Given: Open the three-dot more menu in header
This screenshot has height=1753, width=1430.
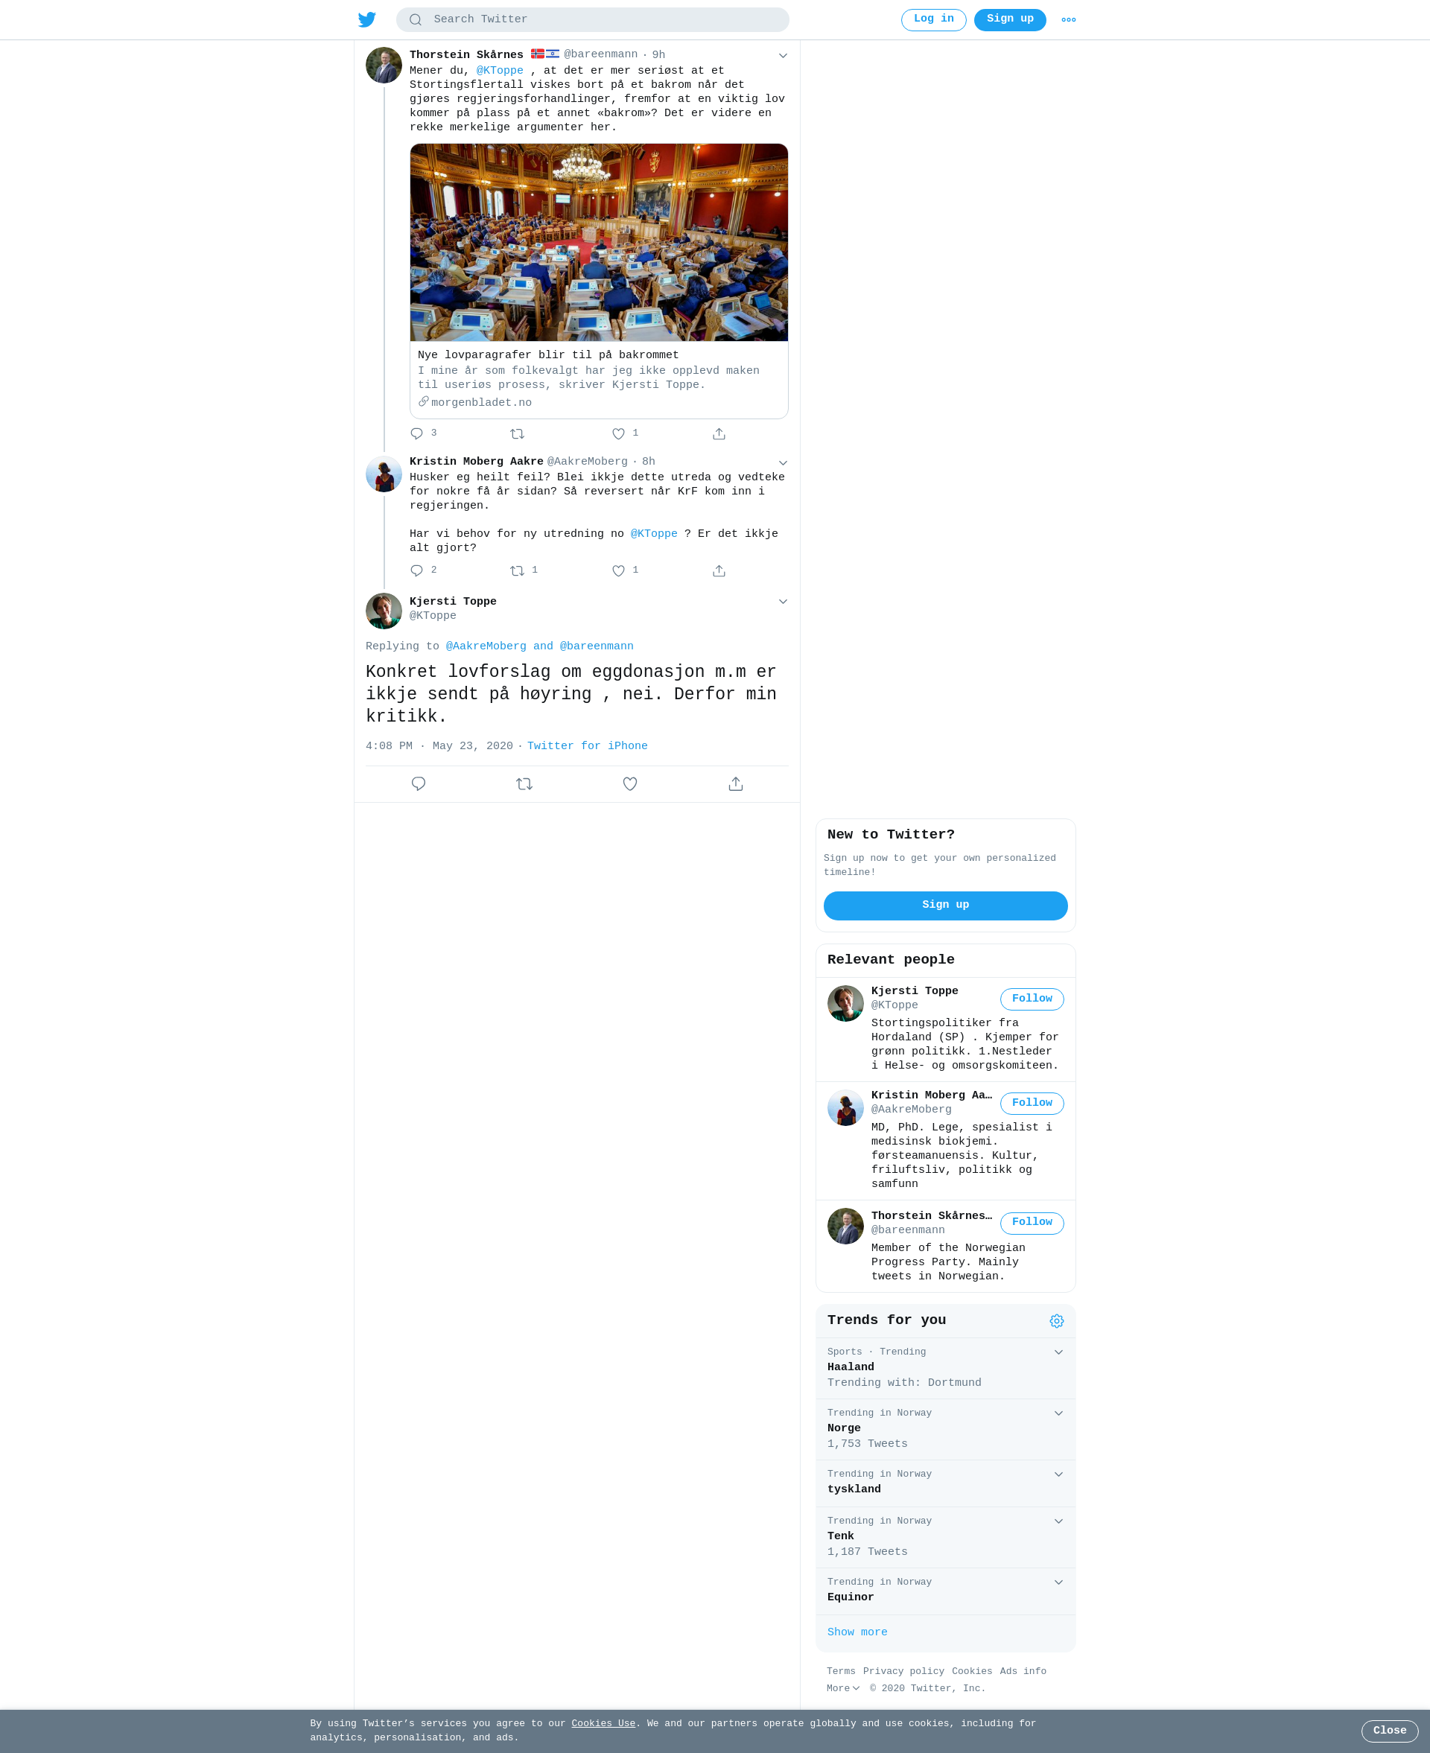Looking at the screenshot, I should pyautogui.click(x=1068, y=20).
